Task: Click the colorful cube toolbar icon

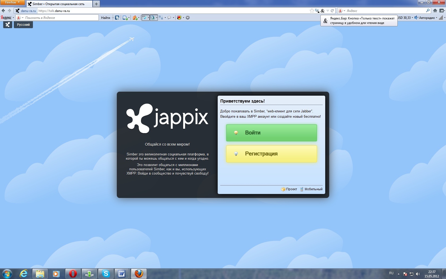Action: pos(179,18)
